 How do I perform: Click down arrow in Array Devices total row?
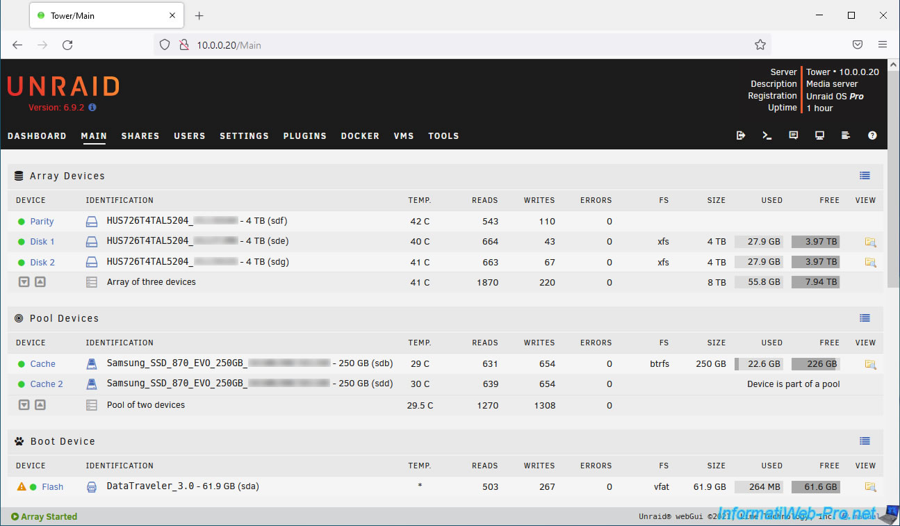tap(24, 282)
